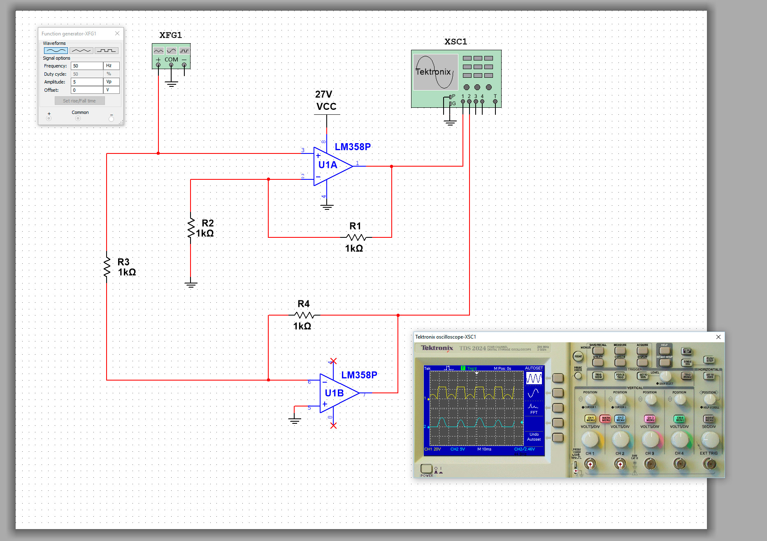Open the UTILITY menu on the oscilloscope
767x541 pixels.
[598, 362]
